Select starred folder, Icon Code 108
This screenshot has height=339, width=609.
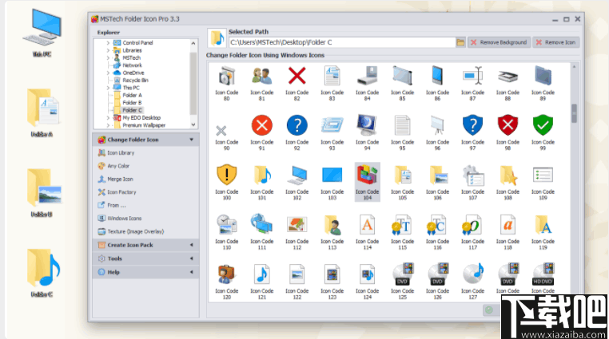(x=507, y=175)
